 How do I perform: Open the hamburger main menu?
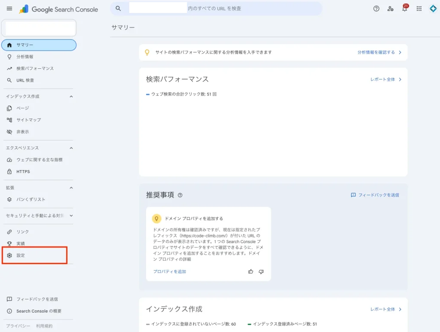coord(9,9)
